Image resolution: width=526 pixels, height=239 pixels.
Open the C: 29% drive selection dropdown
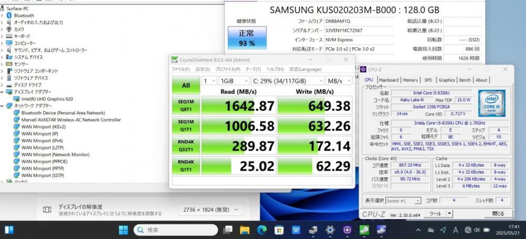[288, 81]
